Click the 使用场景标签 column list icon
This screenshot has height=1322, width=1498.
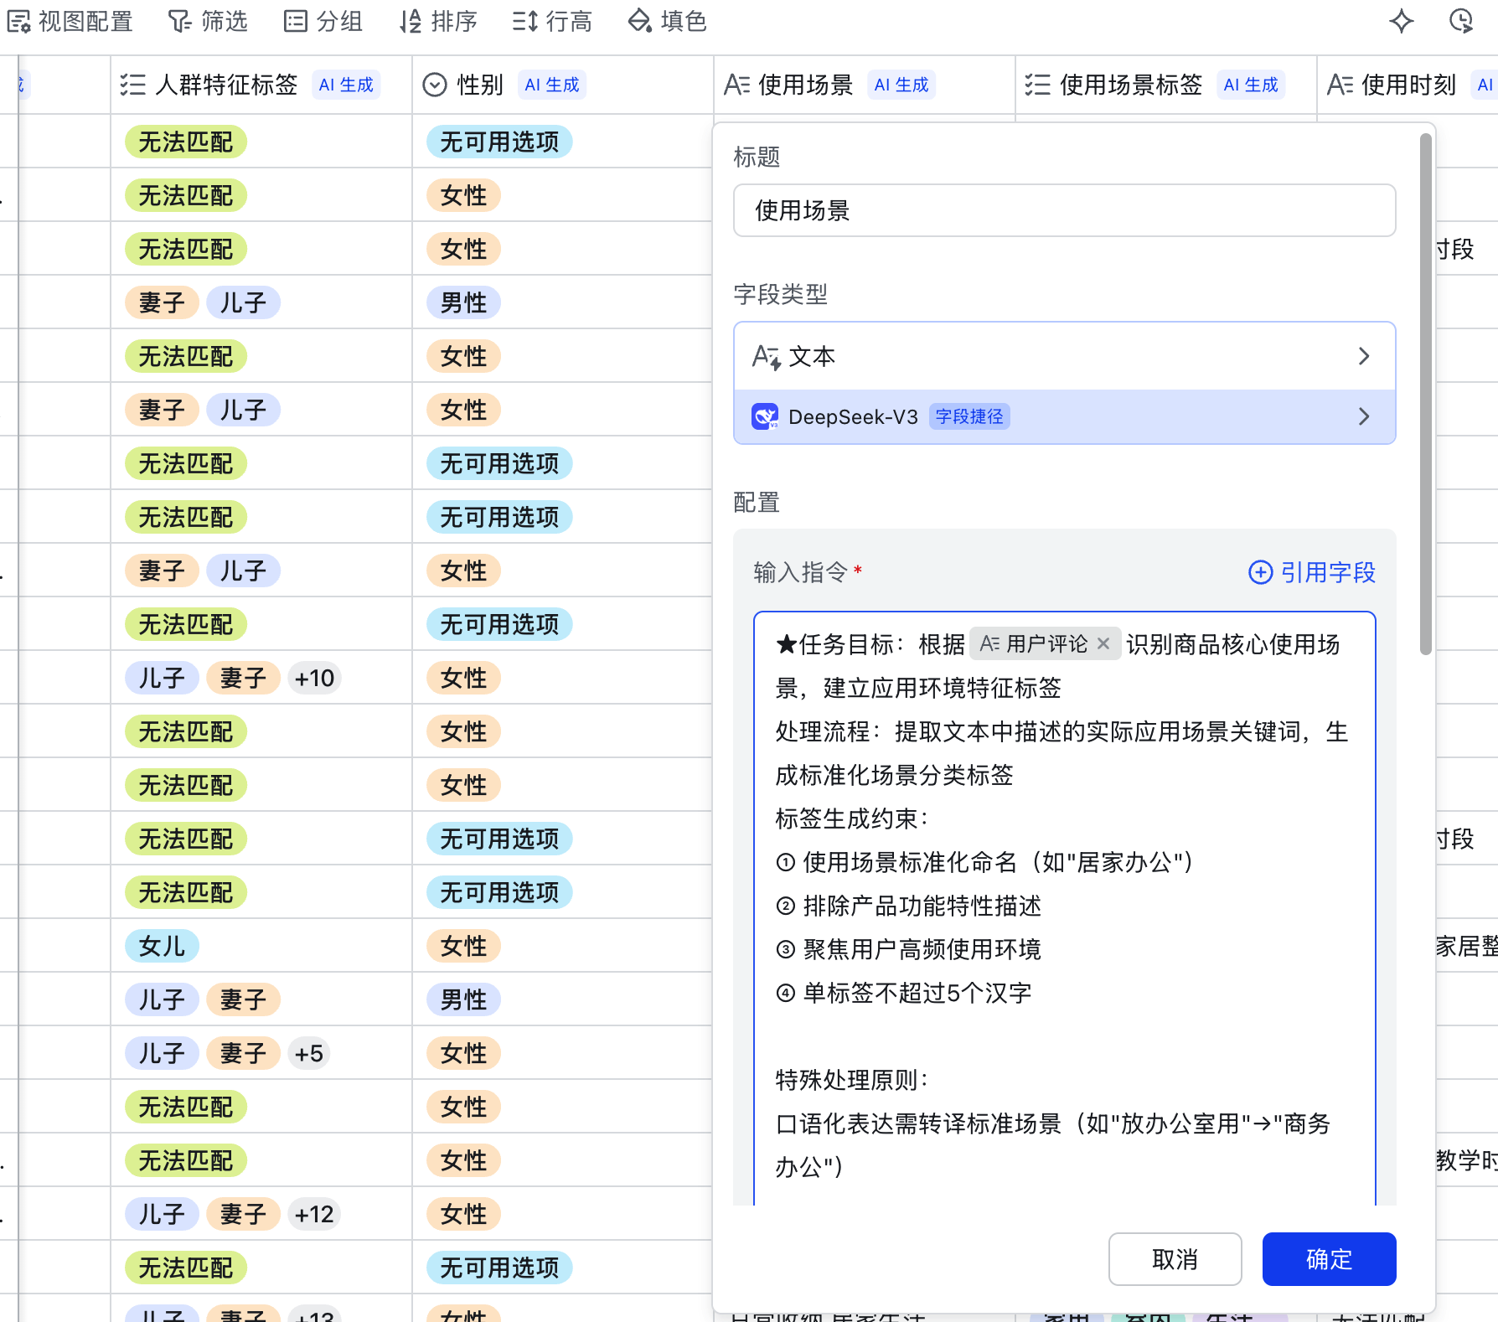pos(1037,85)
